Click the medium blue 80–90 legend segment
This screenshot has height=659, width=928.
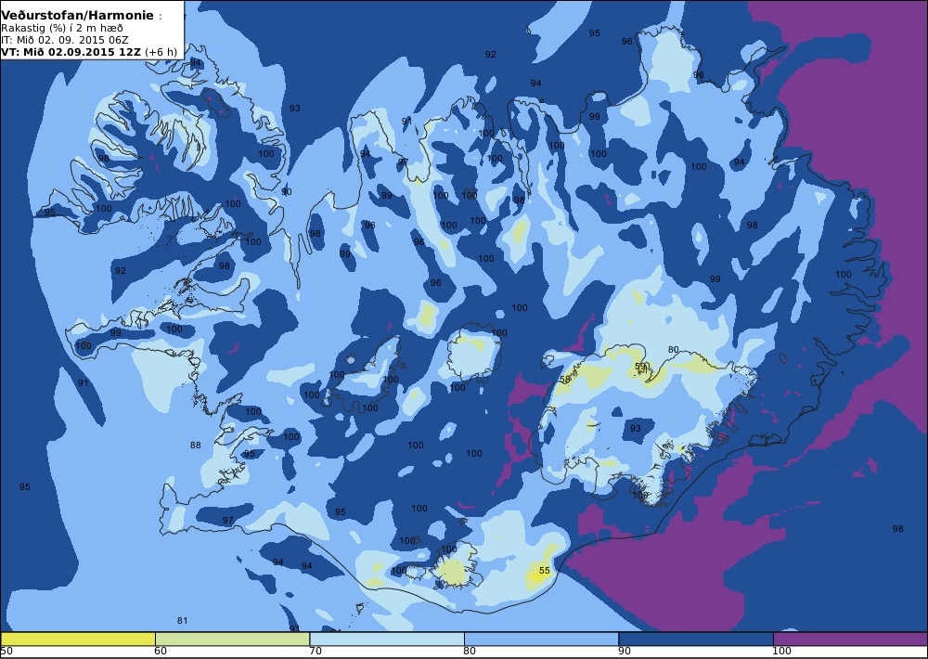541,639
